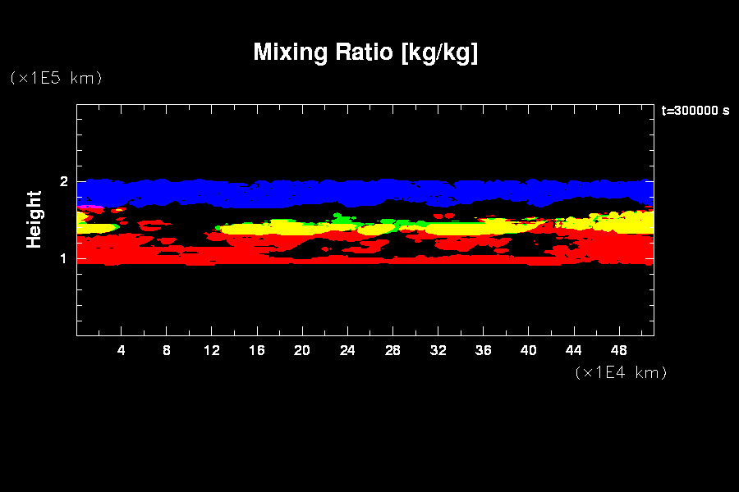Click the x-axis tick label '24'

click(347, 350)
